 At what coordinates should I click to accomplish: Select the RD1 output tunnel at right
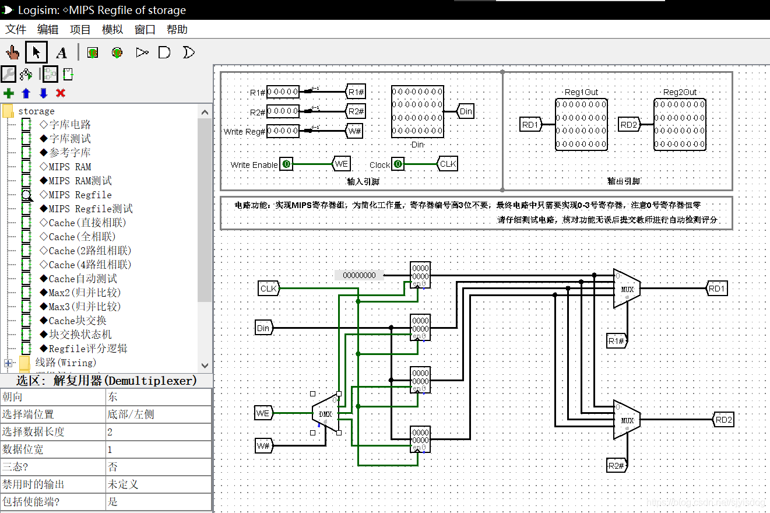point(716,288)
